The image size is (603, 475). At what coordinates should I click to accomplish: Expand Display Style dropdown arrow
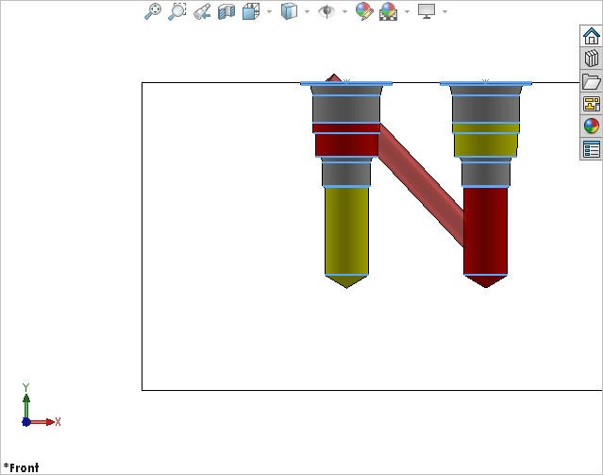click(x=307, y=11)
